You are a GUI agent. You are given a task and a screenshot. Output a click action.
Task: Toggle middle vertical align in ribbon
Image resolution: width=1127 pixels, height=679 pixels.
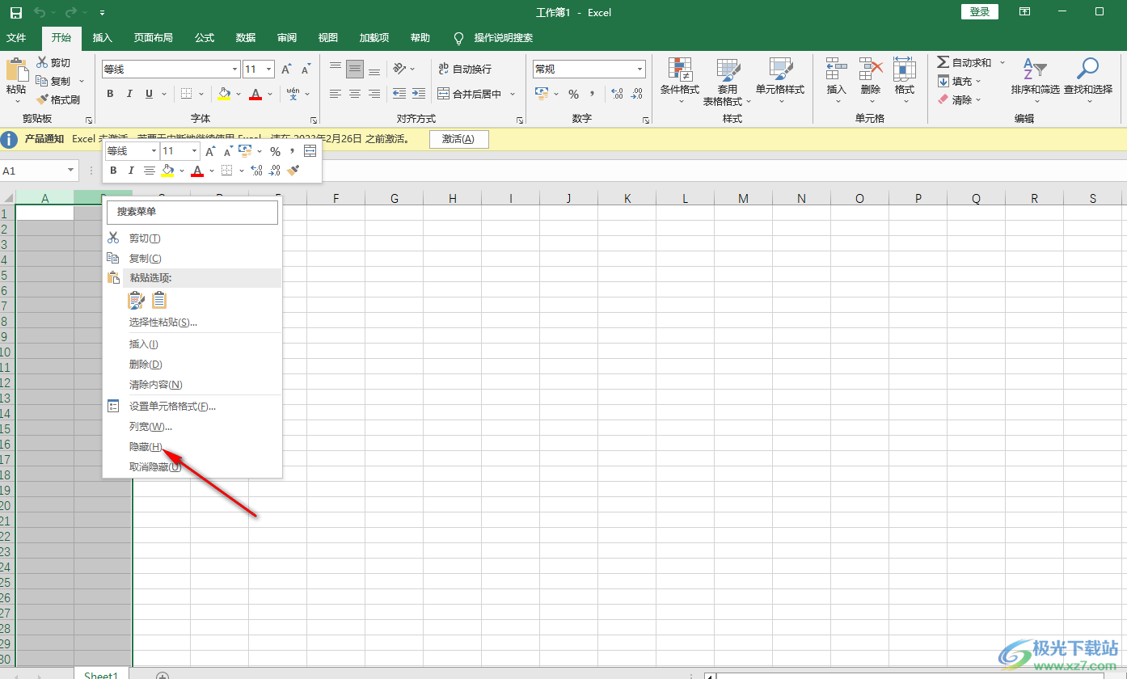click(354, 70)
